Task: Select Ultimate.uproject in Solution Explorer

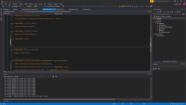Action: click(x=165, y=32)
